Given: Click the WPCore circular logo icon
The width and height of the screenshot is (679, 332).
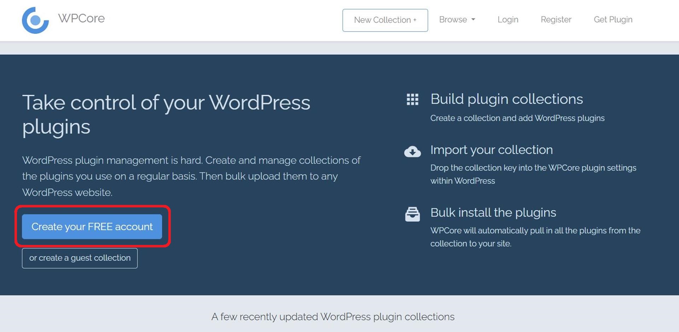Looking at the screenshot, I should (35, 20).
